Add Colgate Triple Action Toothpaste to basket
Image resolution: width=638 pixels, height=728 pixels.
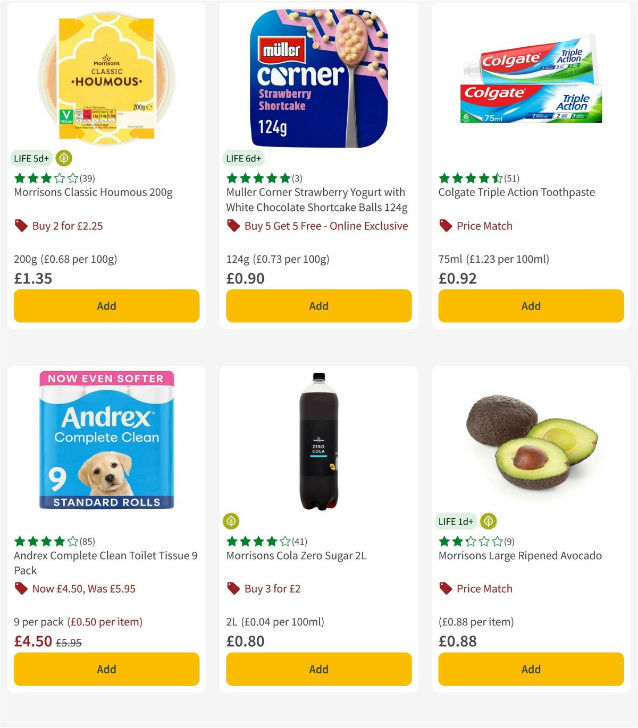(x=530, y=306)
